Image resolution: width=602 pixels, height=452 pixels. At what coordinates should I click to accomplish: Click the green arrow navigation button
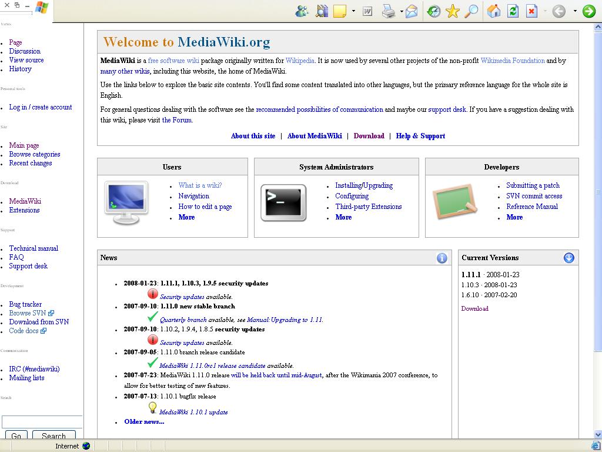589,11
